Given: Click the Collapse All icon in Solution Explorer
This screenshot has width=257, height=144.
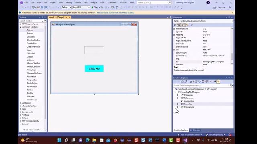Looking at the screenshot, I should click(203, 82).
